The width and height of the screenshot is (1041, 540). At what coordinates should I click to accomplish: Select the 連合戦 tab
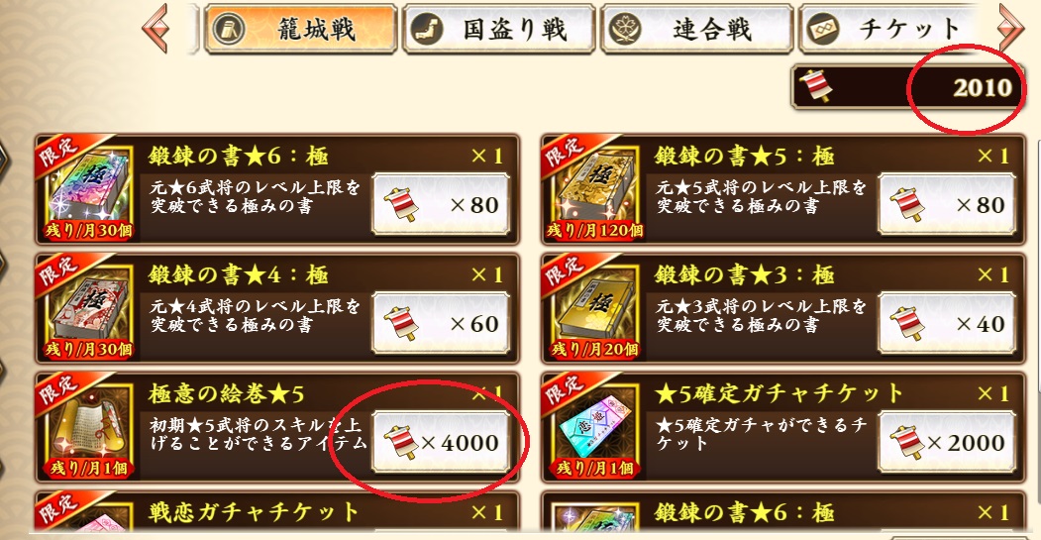(x=696, y=29)
